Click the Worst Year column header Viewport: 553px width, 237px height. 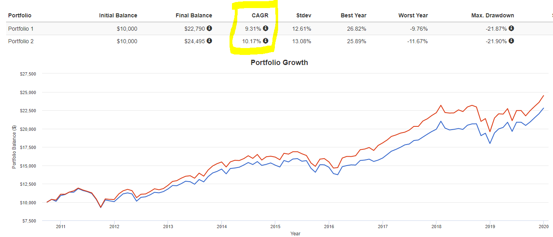[413, 15]
